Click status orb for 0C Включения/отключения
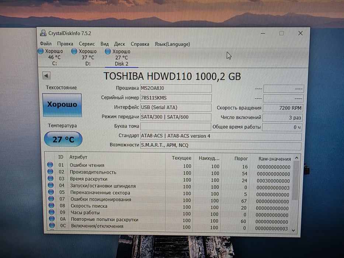The height and width of the screenshot is (258, 344). (52, 225)
